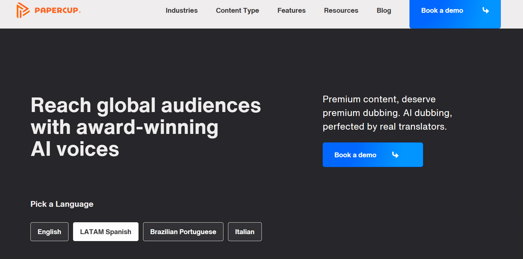
Task: Click the "Pick a Language" label
Action: [62, 204]
